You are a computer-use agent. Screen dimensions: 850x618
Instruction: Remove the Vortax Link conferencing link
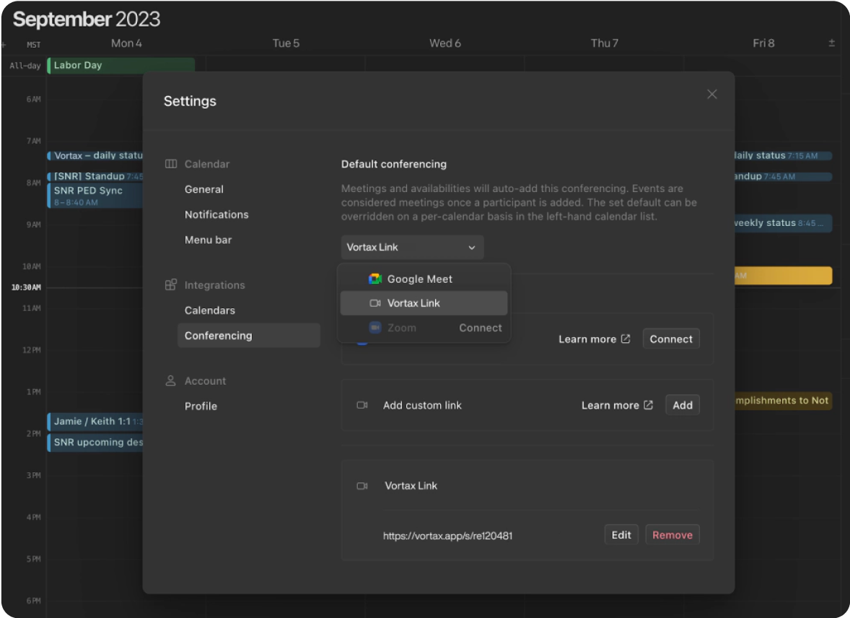pyautogui.click(x=672, y=535)
